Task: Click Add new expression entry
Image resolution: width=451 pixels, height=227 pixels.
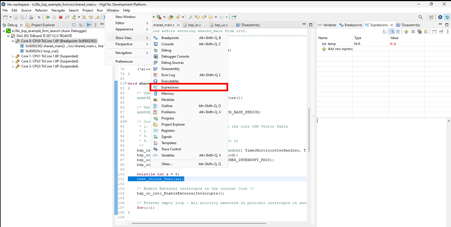Action: click(340, 49)
